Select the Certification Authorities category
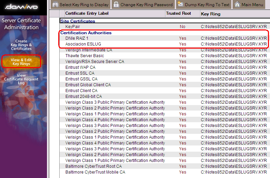 [86, 33]
